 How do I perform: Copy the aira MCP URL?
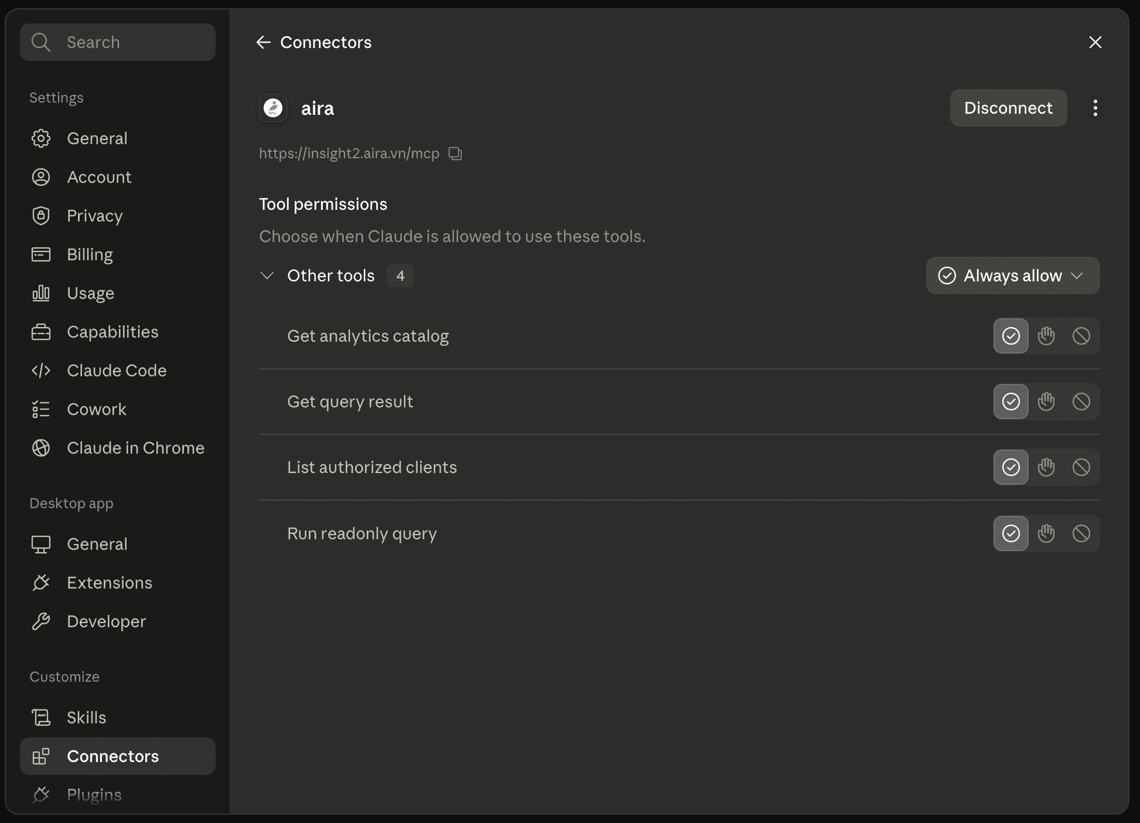pyautogui.click(x=455, y=154)
